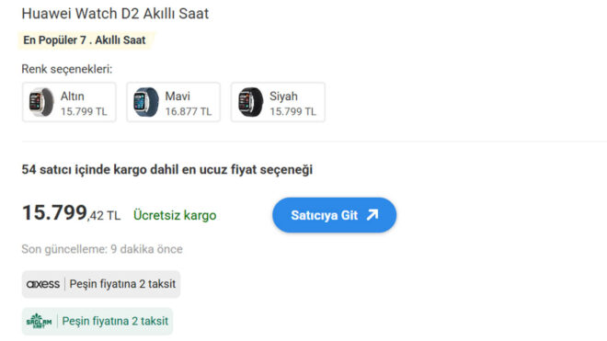Click the Altın 15.799 TL price

pos(84,112)
